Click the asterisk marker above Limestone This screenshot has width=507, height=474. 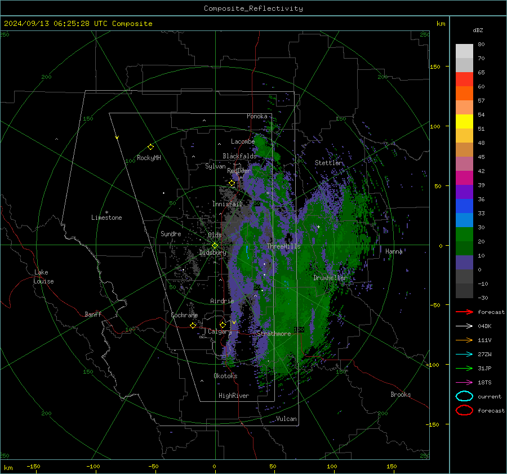pos(106,212)
